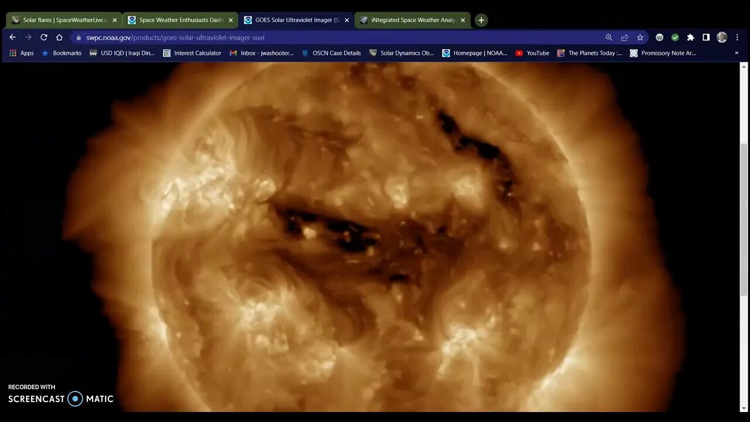
Task: Click the swpc.noaa.gov address bar
Action: click(340, 38)
